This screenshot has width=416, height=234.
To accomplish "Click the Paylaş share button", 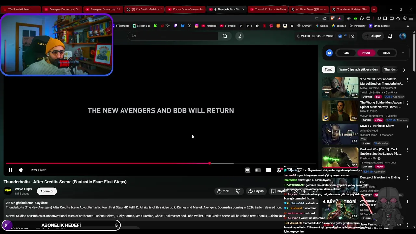I will [x=256, y=191].
